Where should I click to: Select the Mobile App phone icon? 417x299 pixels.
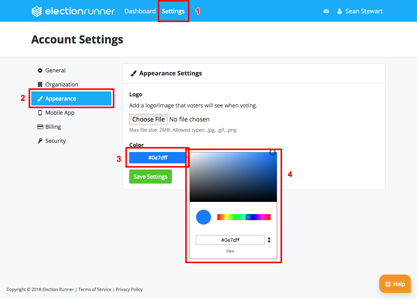40,112
